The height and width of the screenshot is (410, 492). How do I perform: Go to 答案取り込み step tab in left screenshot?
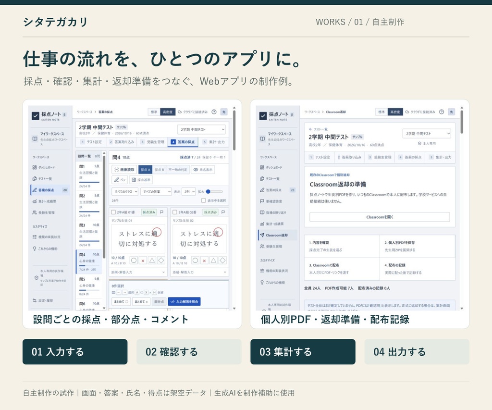pyautogui.click(x=122, y=142)
